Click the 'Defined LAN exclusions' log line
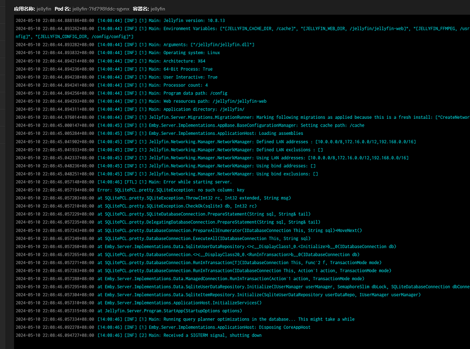This screenshot has width=470, height=349. coord(169,150)
